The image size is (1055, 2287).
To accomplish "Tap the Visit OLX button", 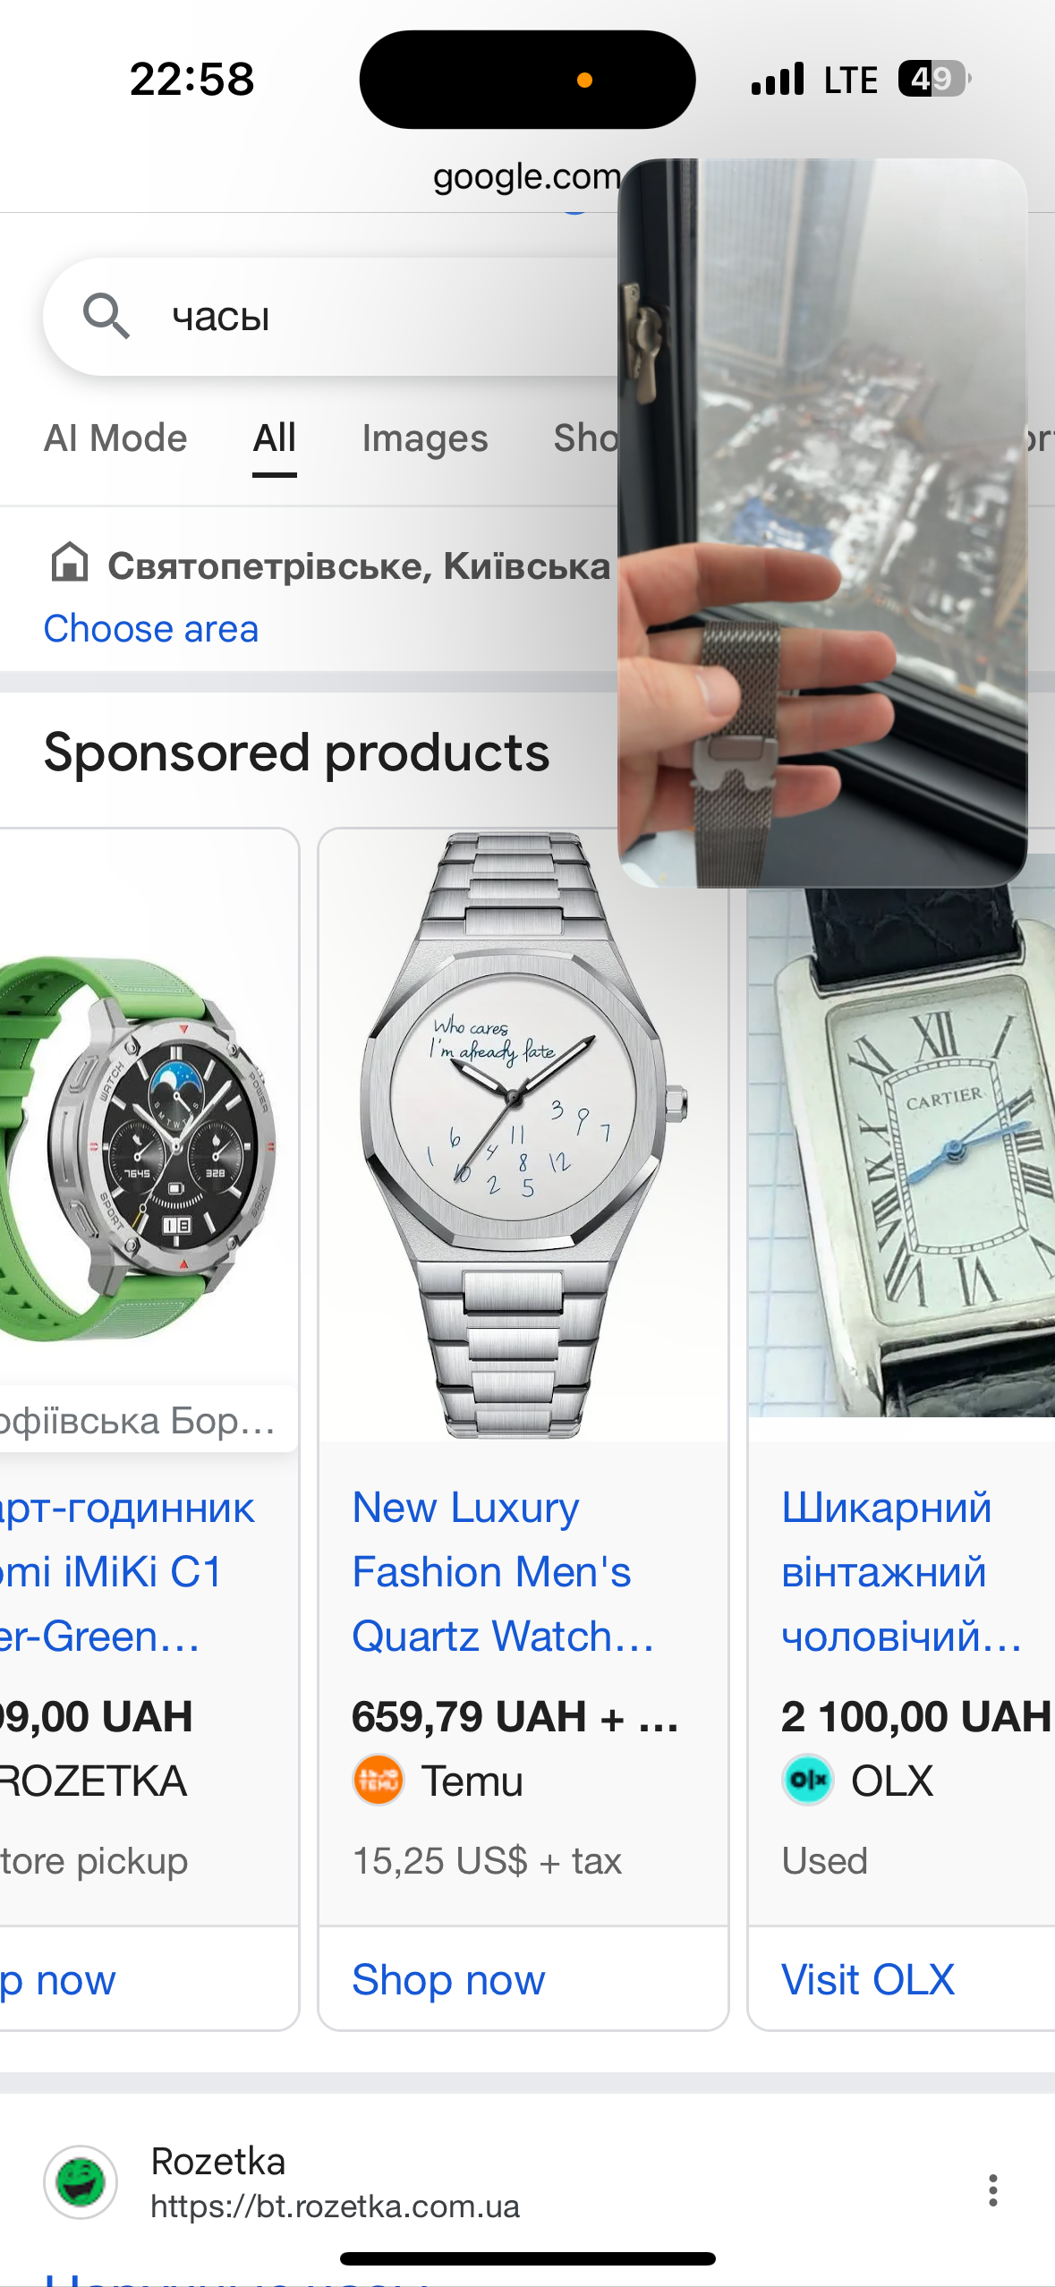I will tap(868, 1979).
